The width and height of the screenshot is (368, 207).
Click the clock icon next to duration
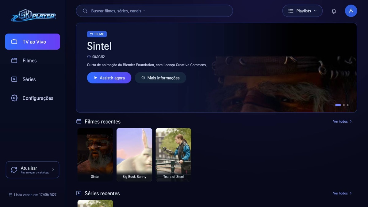coord(89,57)
